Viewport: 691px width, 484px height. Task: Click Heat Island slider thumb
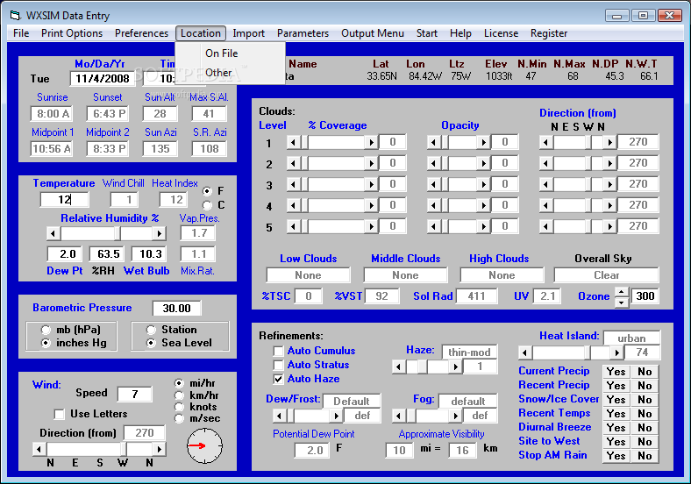tap(588, 352)
